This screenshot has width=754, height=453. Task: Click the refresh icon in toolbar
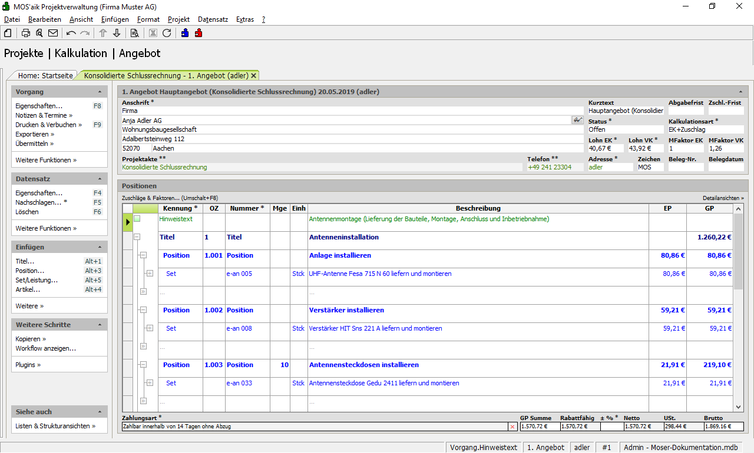pyautogui.click(x=167, y=33)
